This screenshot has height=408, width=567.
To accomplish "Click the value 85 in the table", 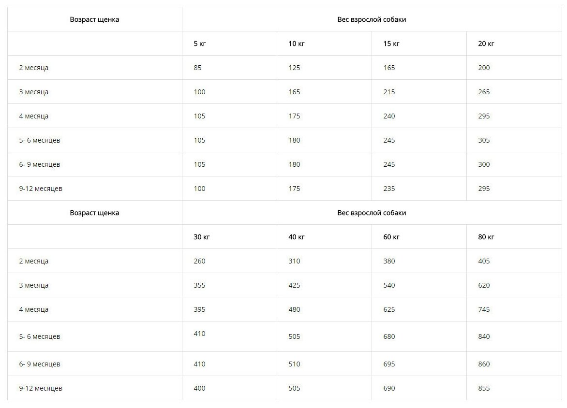I will (197, 68).
